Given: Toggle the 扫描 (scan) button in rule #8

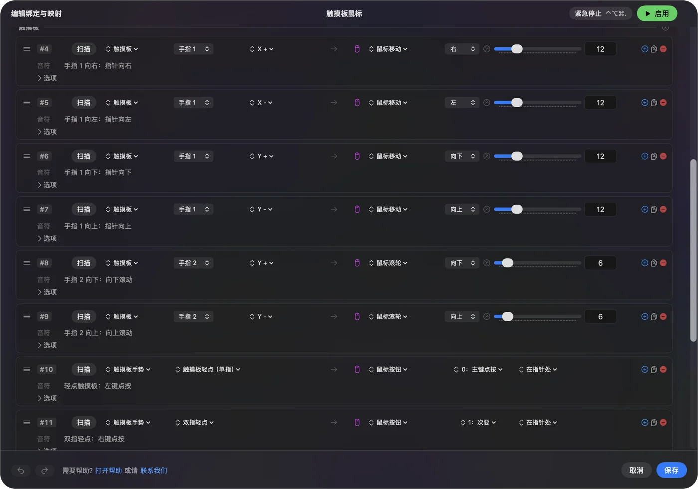Looking at the screenshot, I should point(84,263).
